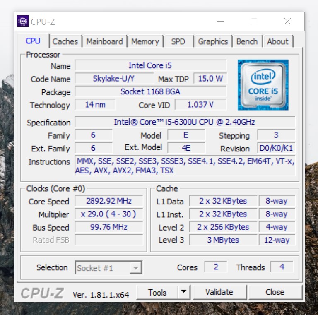Switch to the Caches tab
This screenshot has height=315, width=318.
point(65,41)
